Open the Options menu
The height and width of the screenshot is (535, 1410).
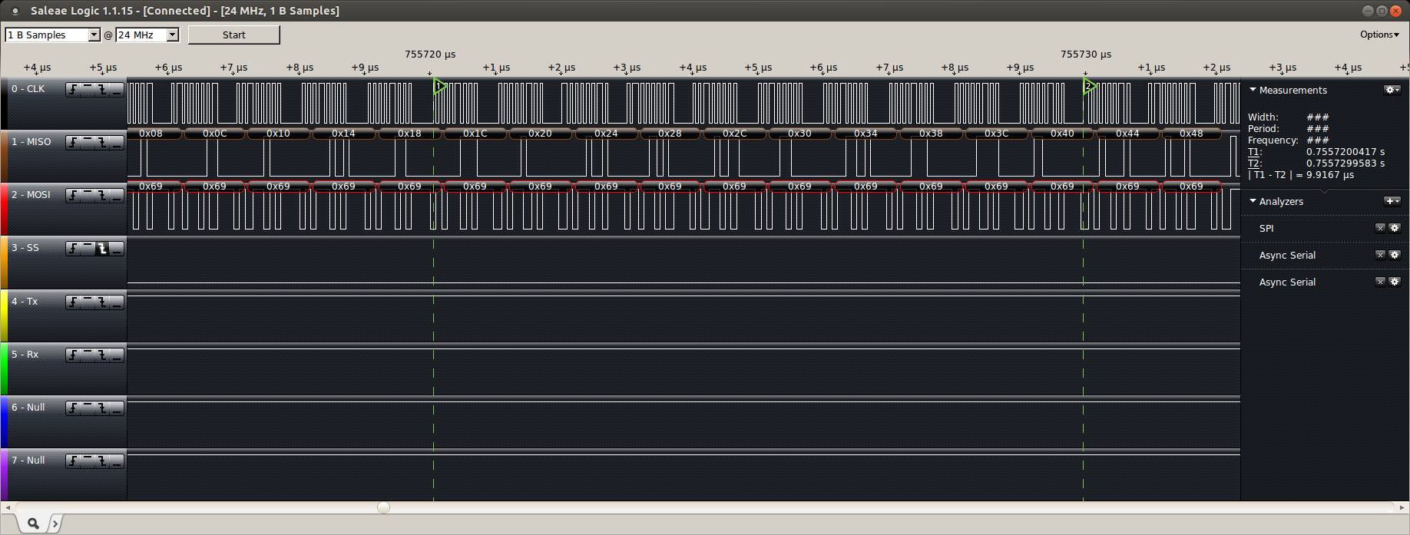tap(1379, 35)
